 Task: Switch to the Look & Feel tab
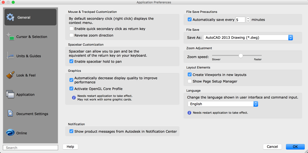[26, 75]
